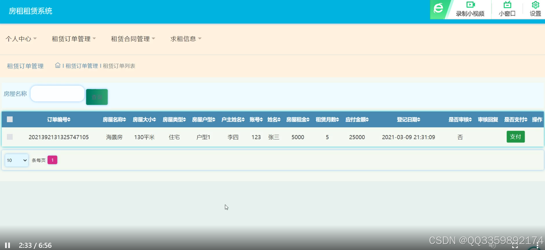Check the 海景房 order row checkbox
This screenshot has width=545, height=250.
(10, 137)
